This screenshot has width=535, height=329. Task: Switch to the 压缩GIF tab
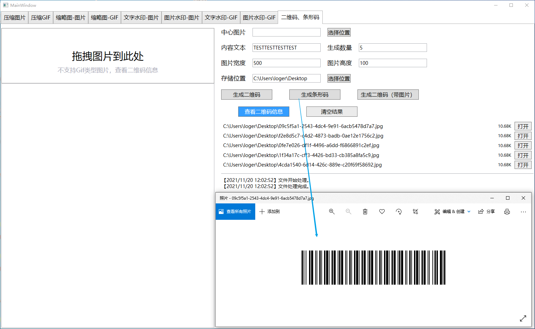tap(41, 17)
